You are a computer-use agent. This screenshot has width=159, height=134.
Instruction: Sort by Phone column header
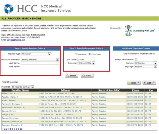[136, 90]
